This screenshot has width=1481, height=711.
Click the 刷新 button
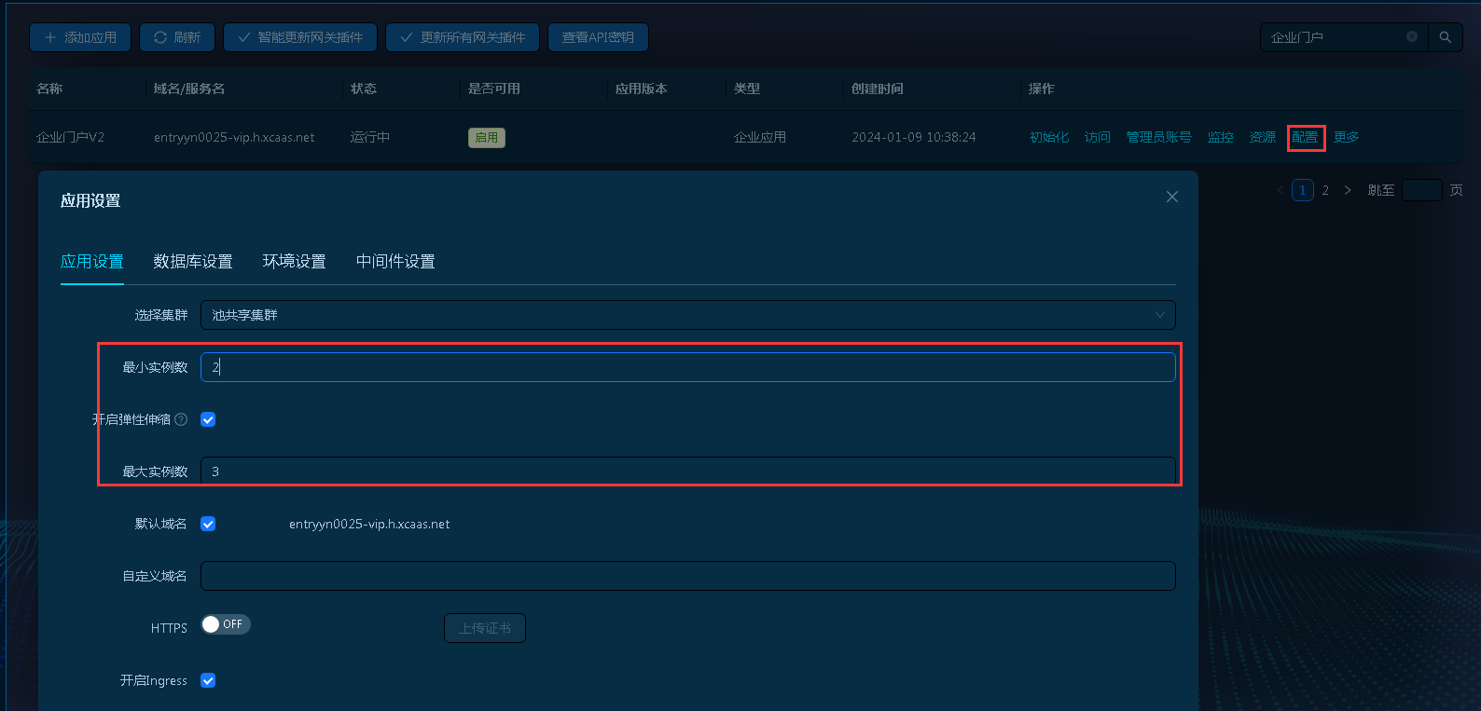click(177, 37)
